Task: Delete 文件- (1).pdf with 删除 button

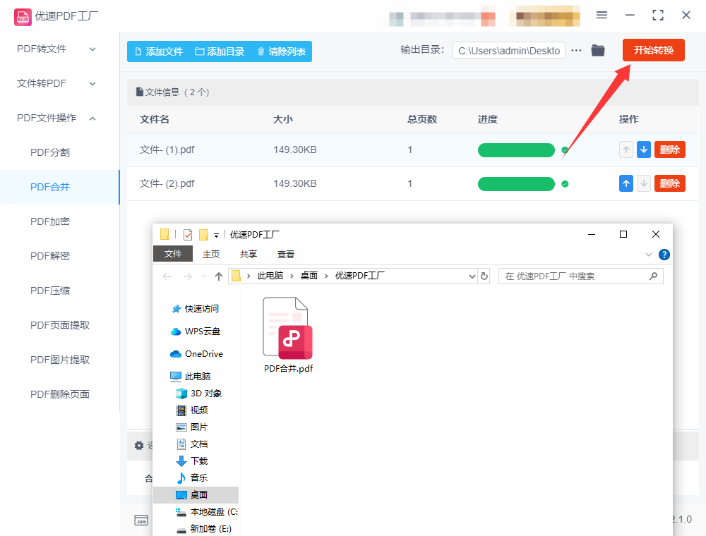Action: (x=669, y=150)
